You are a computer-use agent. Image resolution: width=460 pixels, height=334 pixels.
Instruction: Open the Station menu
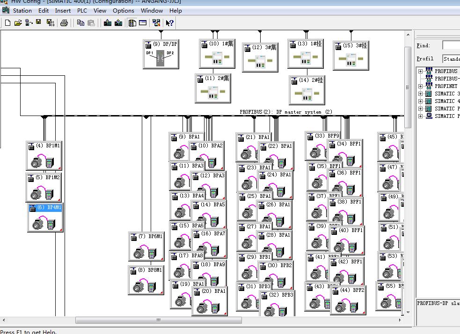(x=22, y=11)
